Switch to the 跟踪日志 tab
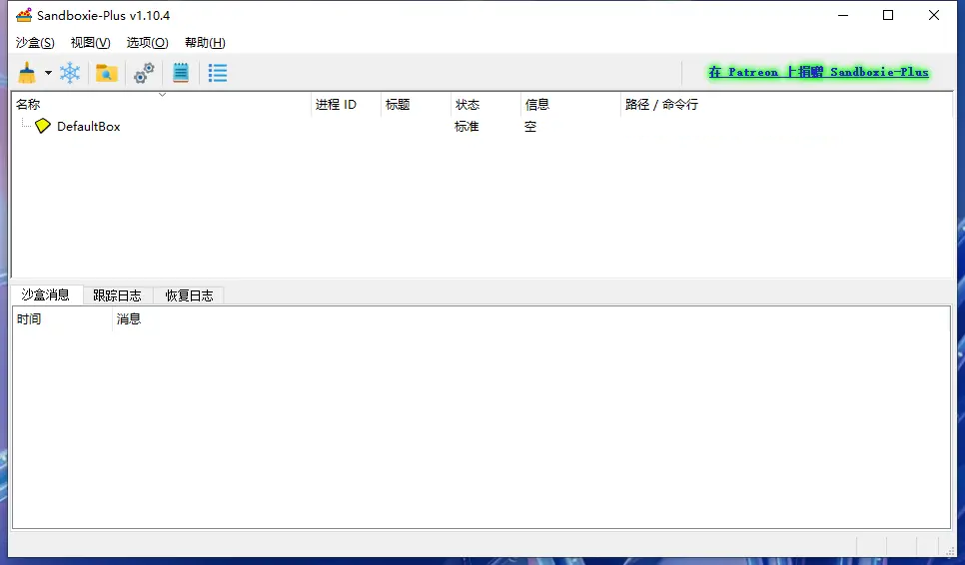965x565 pixels. (117, 295)
